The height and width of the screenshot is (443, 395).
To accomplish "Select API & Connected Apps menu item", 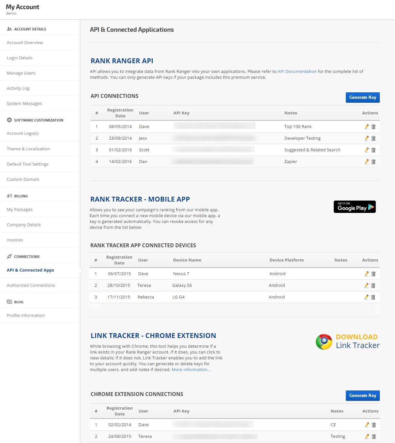I will click(x=30, y=270).
